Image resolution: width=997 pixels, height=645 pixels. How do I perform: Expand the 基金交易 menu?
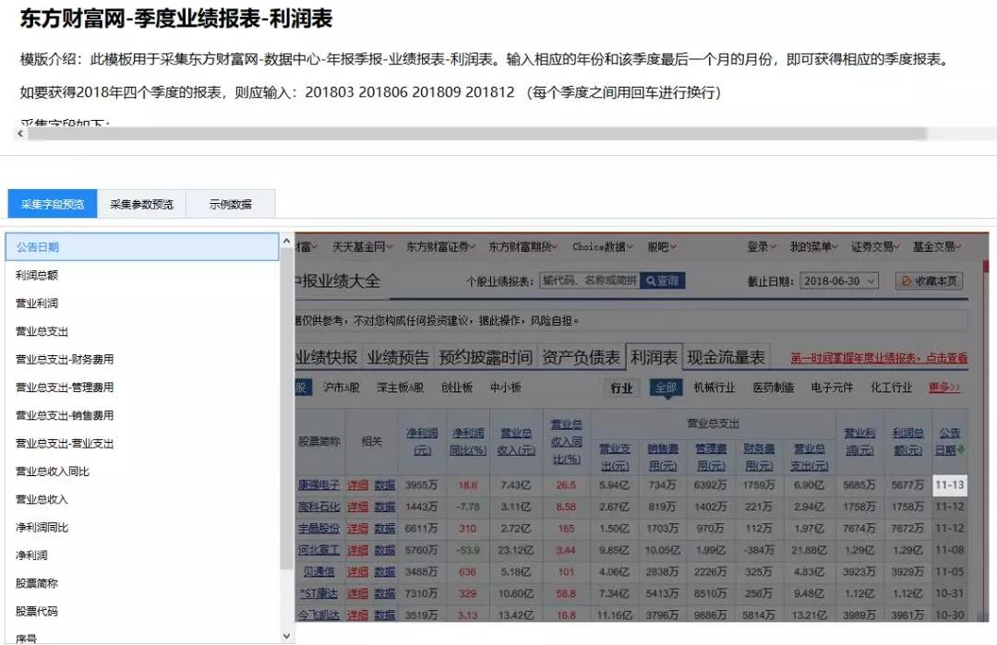[937, 246]
